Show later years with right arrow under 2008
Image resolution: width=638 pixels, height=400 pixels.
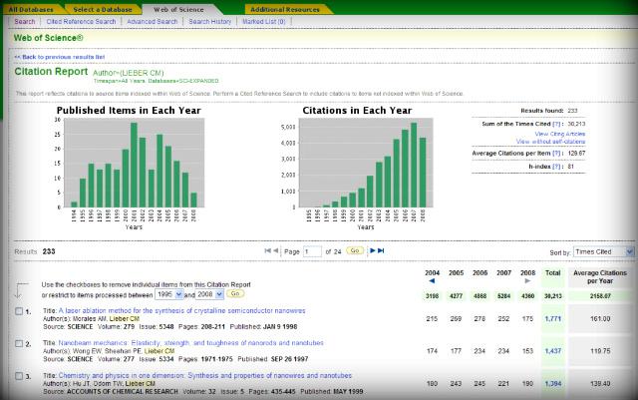tap(527, 281)
